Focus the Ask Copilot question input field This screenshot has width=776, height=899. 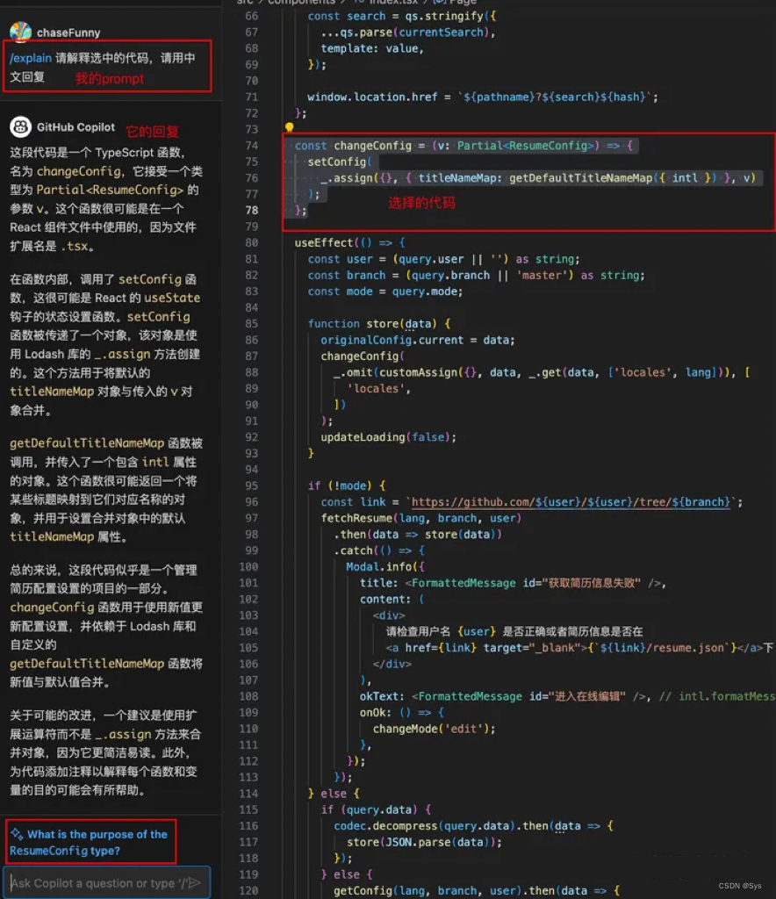click(x=106, y=882)
